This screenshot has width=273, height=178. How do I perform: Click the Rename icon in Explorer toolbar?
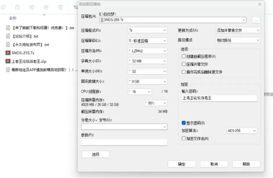coord(32,7)
